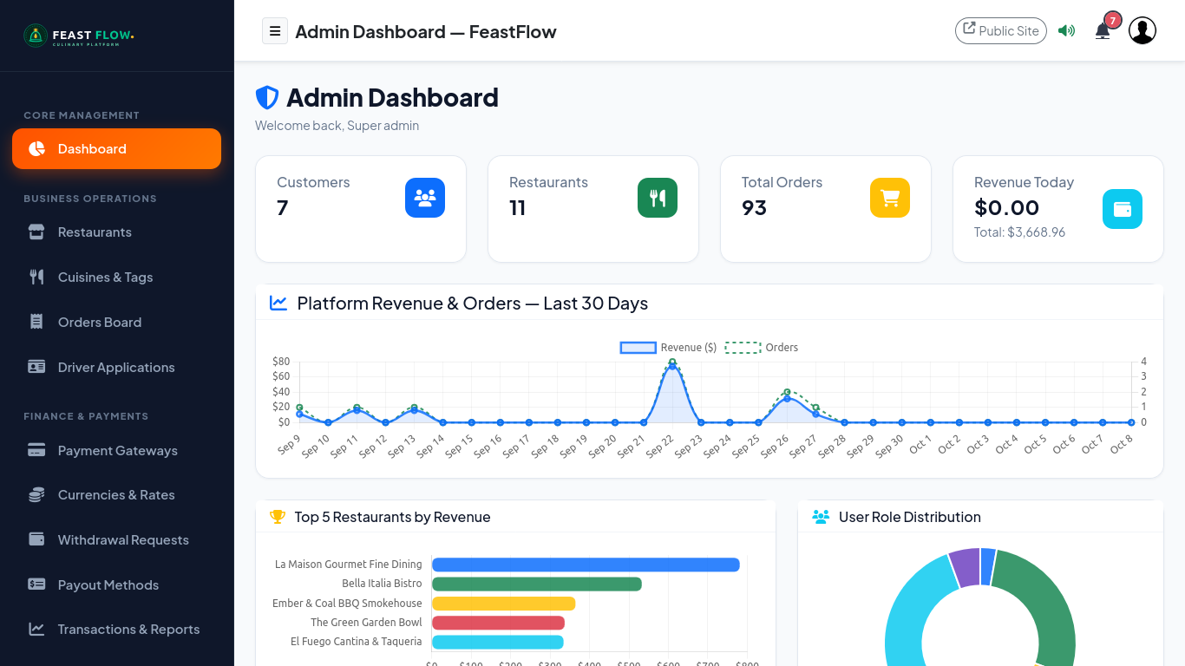The image size is (1185, 666).
Task: Click the Withdrawal Requests wallet icon
Action: [36, 539]
